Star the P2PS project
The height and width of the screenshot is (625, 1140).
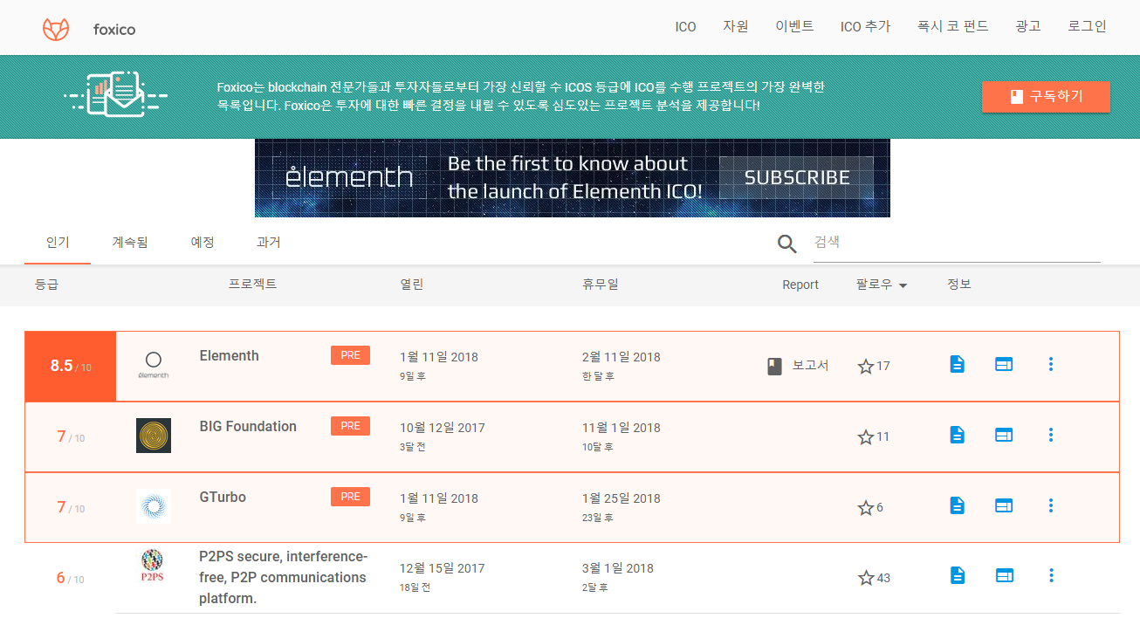866,578
